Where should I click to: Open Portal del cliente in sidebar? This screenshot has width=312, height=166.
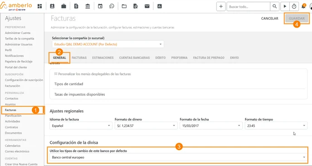click(16, 67)
